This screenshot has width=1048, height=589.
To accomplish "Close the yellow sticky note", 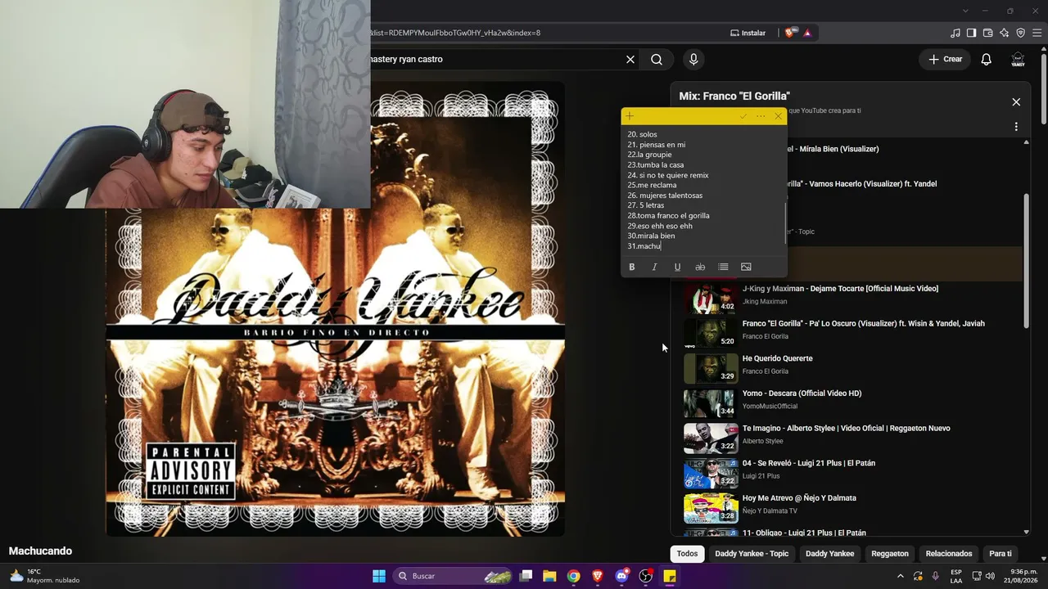I will [x=778, y=116].
